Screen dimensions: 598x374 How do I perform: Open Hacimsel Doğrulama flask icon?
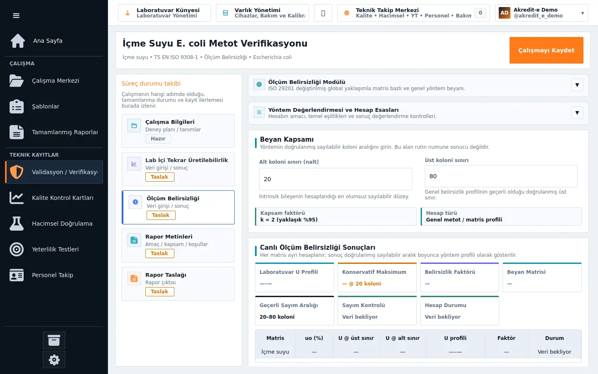tap(17, 224)
